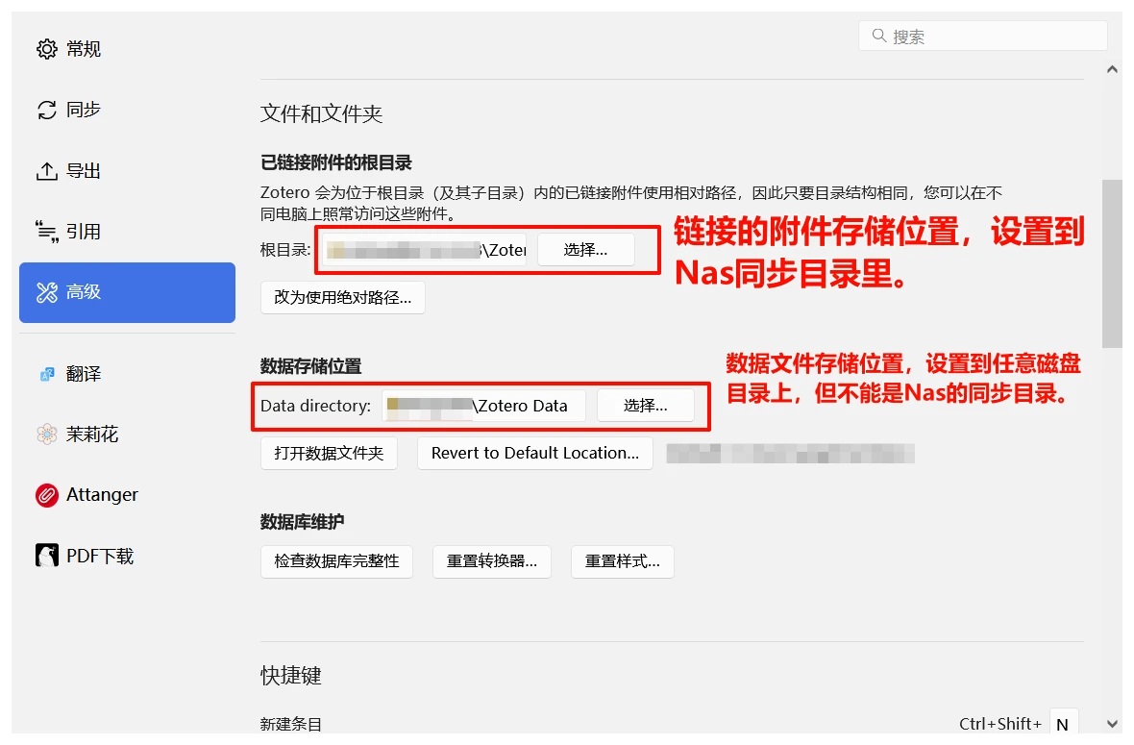
Task: Focus the 搜索 search field
Action: tap(983, 36)
